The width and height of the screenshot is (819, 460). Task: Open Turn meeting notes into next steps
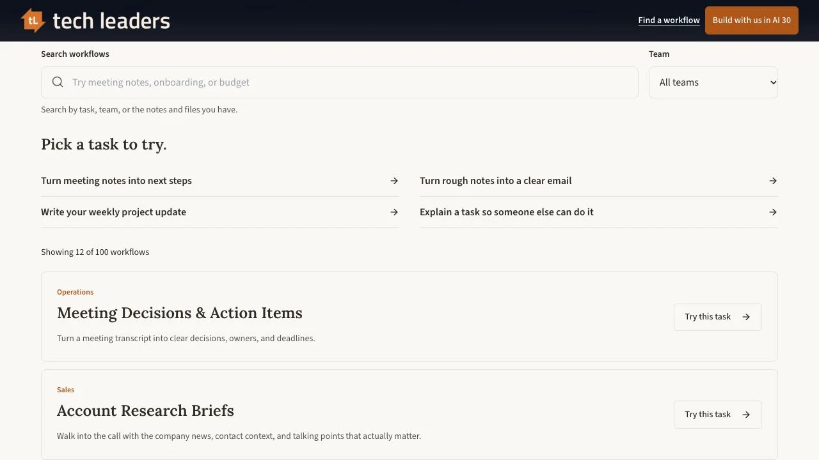[x=220, y=181]
